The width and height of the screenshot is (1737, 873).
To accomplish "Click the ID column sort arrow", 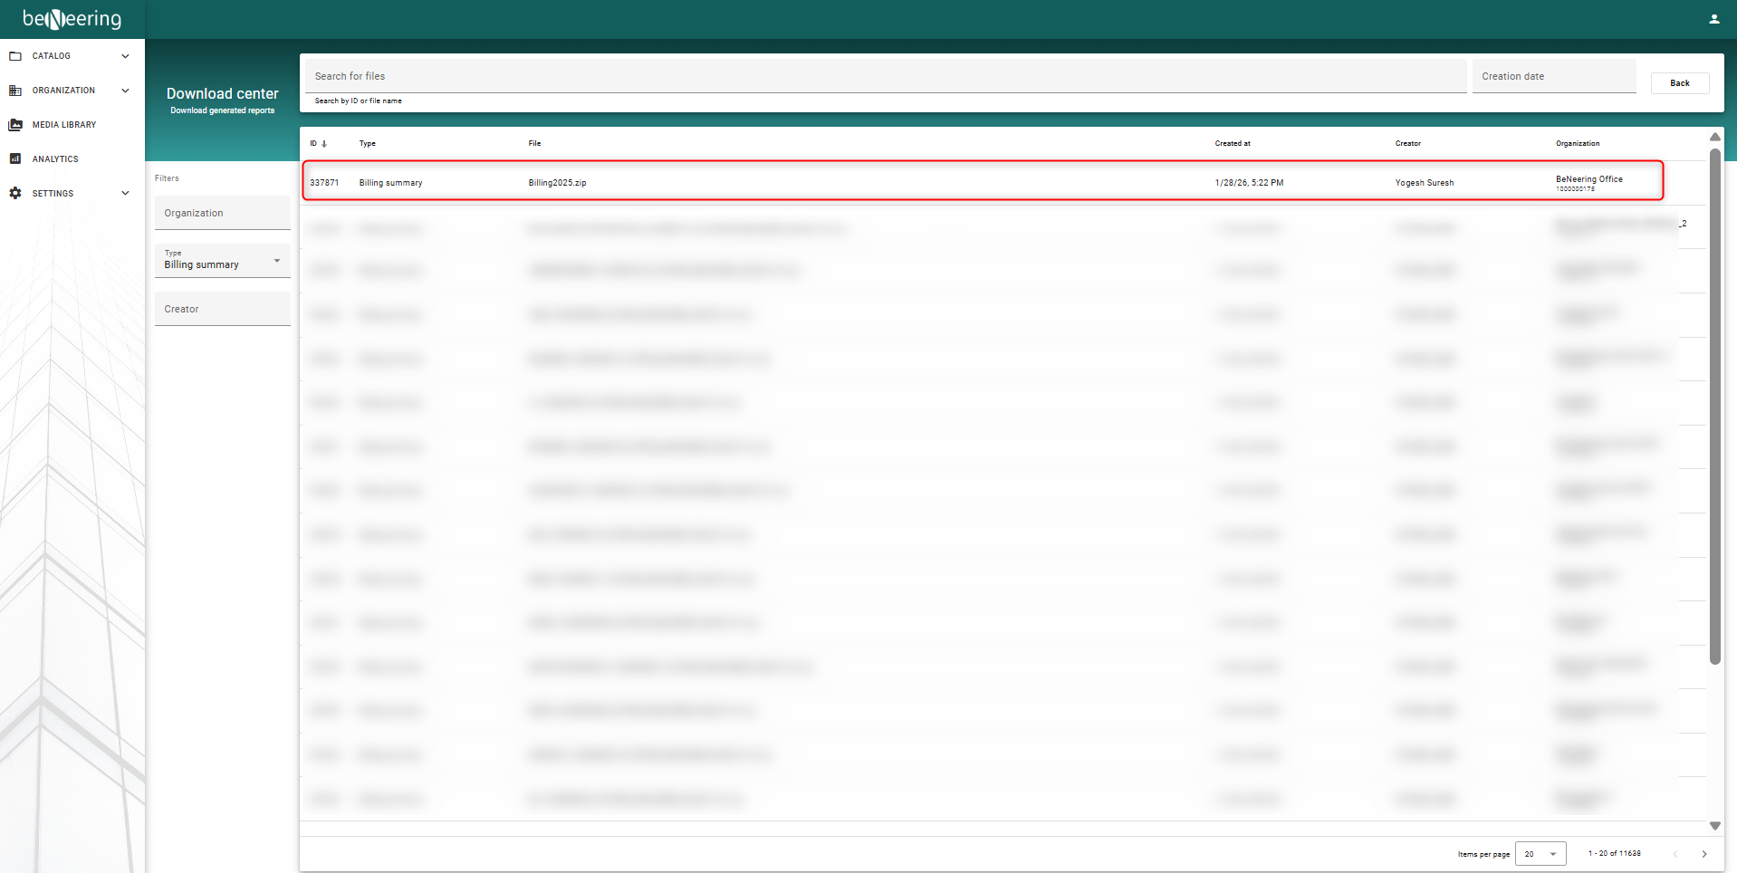I will pyautogui.click(x=324, y=144).
